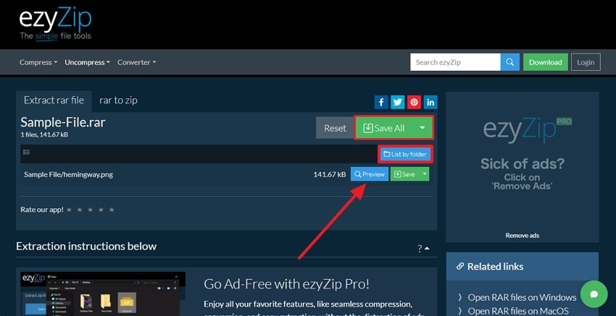Click the 'Go Ad-Free with ezyZip Pro!' heading
This screenshot has width=616, height=316.
[286, 284]
